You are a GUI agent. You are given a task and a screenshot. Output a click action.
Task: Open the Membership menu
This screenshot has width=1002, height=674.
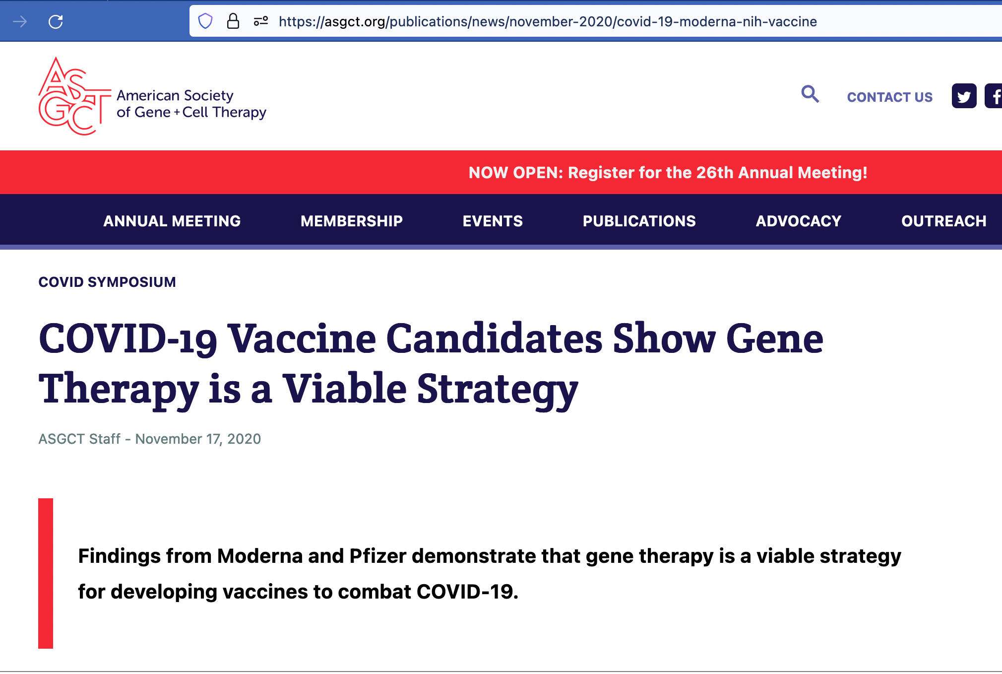(351, 221)
